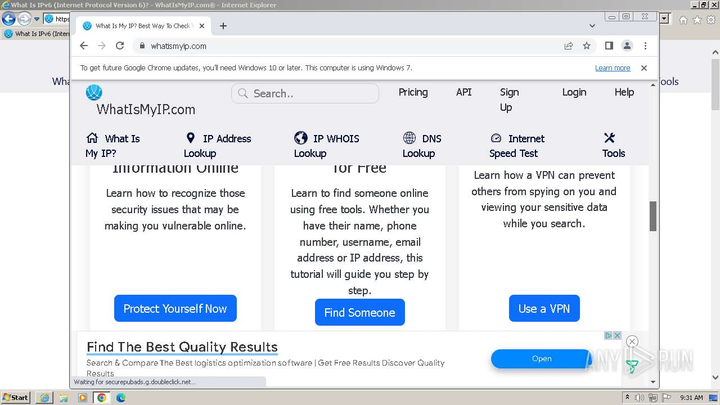720x405 pixels.
Task: Expand the Internet Explorer address dropdown arrow
Action: click(665, 19)
